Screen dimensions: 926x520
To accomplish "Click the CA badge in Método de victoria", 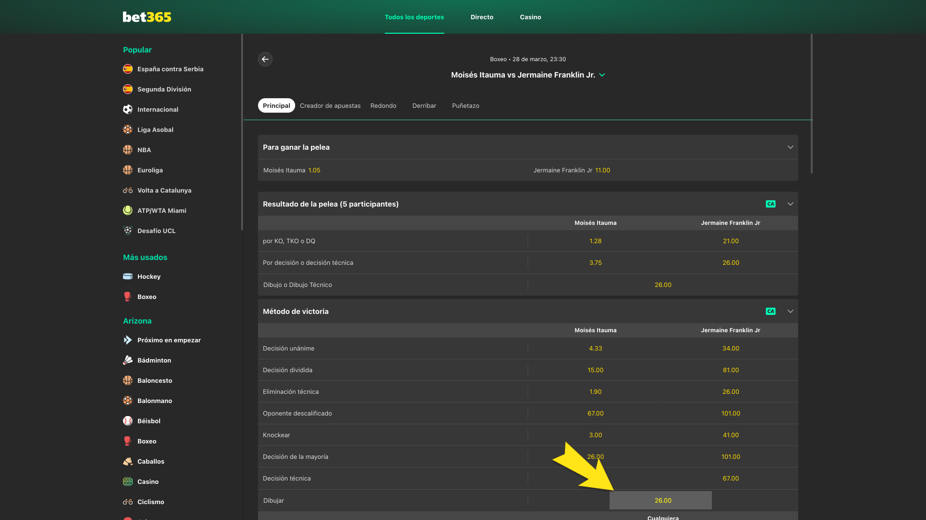I will (x=771, y=312).
